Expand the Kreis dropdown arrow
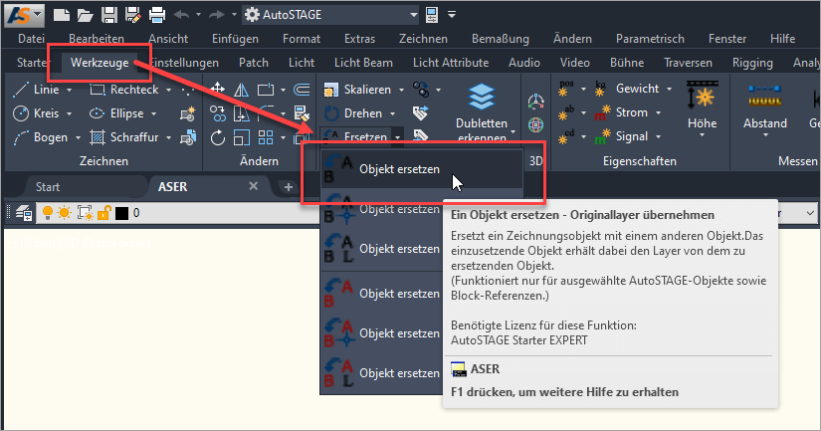Screen dimensions: 821x431 [x=69, y=113]
